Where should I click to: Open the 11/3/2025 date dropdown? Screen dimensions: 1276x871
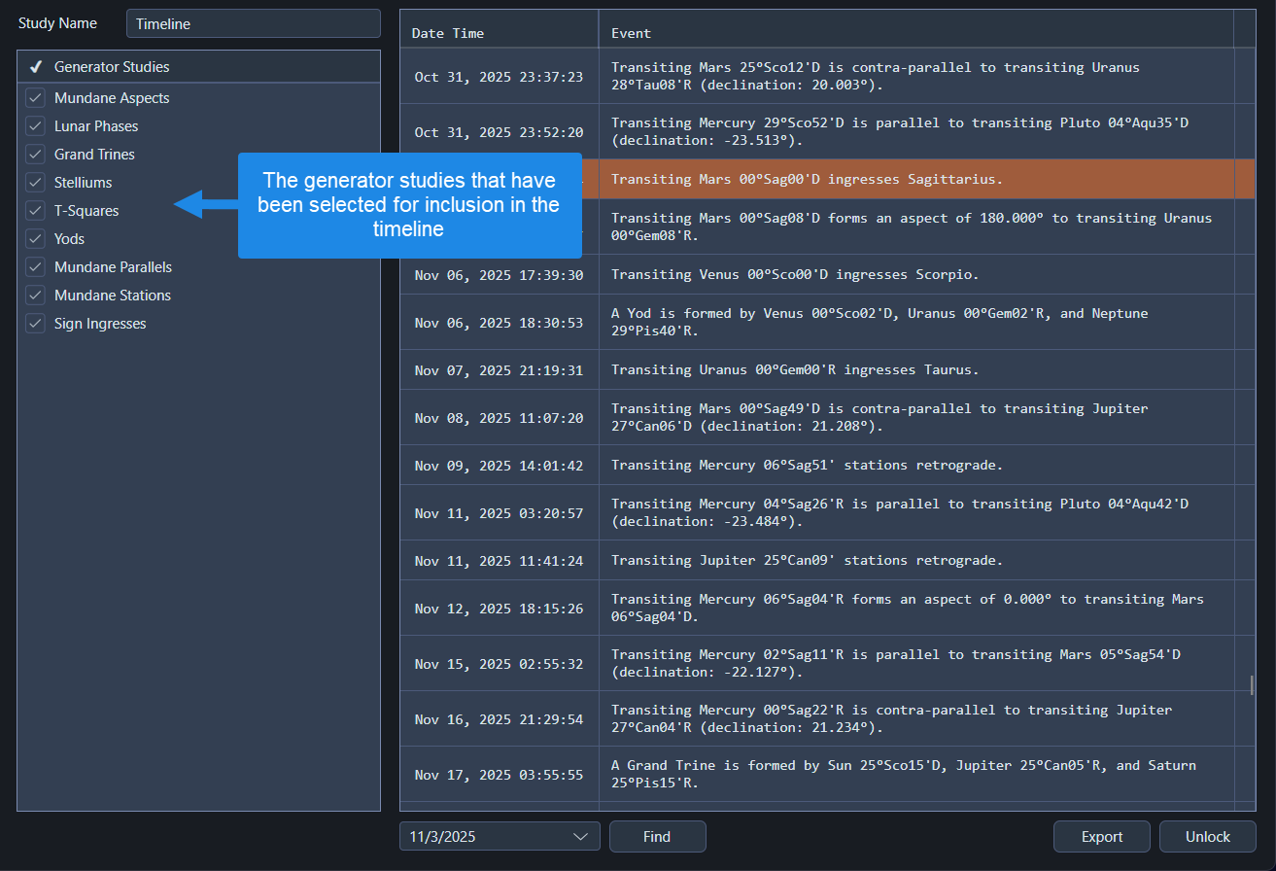(499, 836)
